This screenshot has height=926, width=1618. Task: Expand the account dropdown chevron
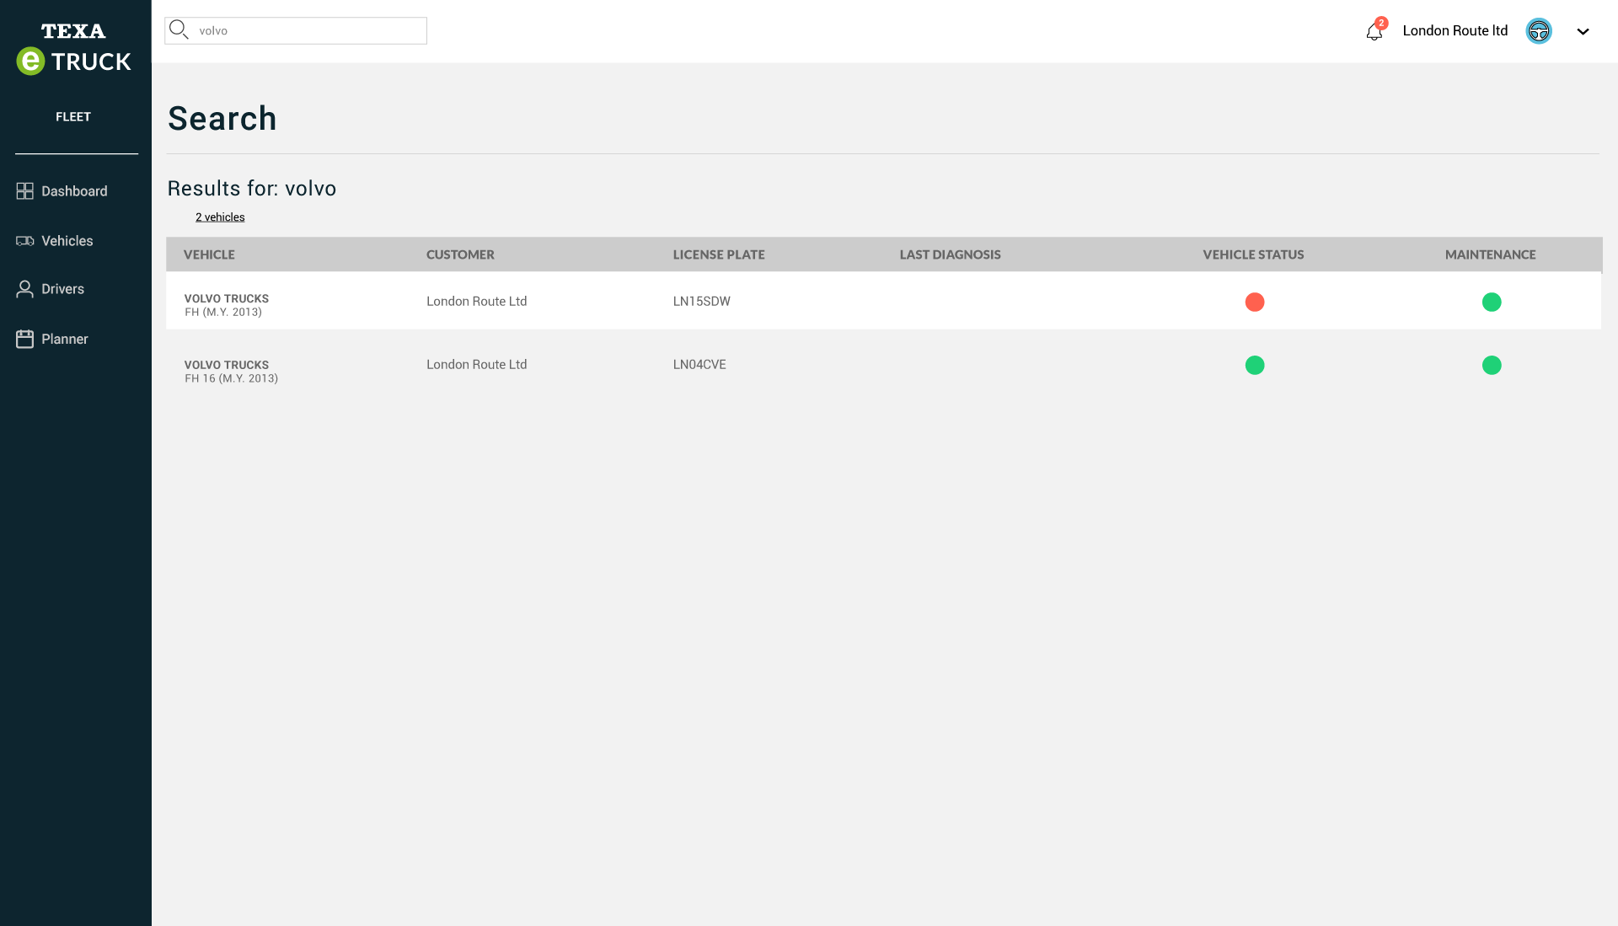click(x=1583, y=31)
